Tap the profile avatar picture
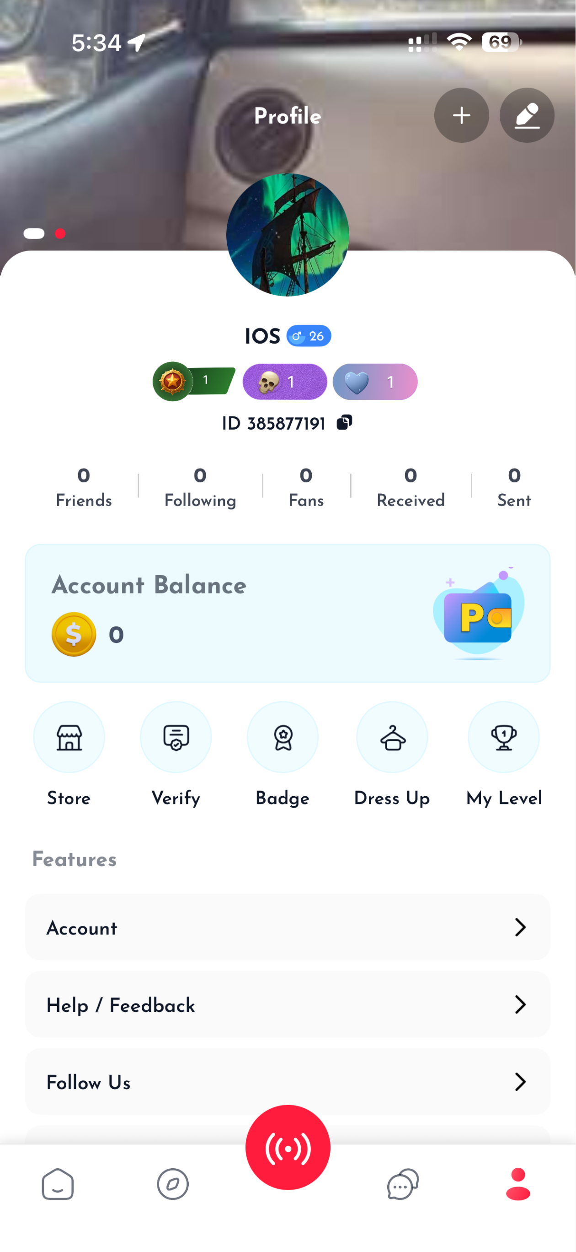The width and height of the screenshot is (576, 1252). [288, 235]
